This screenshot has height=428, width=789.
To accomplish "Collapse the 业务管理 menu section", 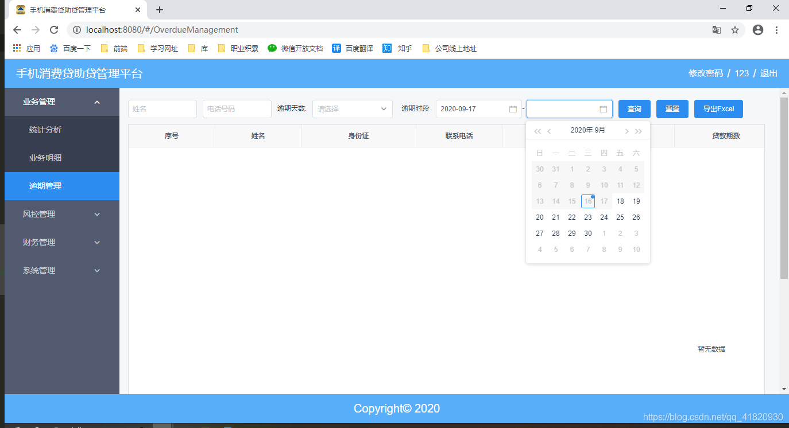I will (x=62, y=102).
